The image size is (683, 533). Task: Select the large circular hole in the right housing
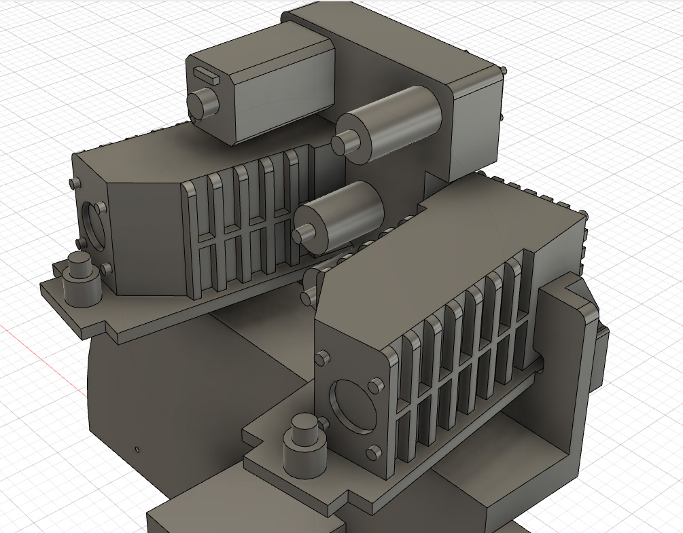pos(352,407)
